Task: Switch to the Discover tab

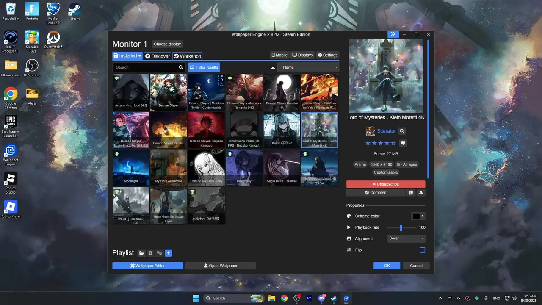Action: coord(157,56)
